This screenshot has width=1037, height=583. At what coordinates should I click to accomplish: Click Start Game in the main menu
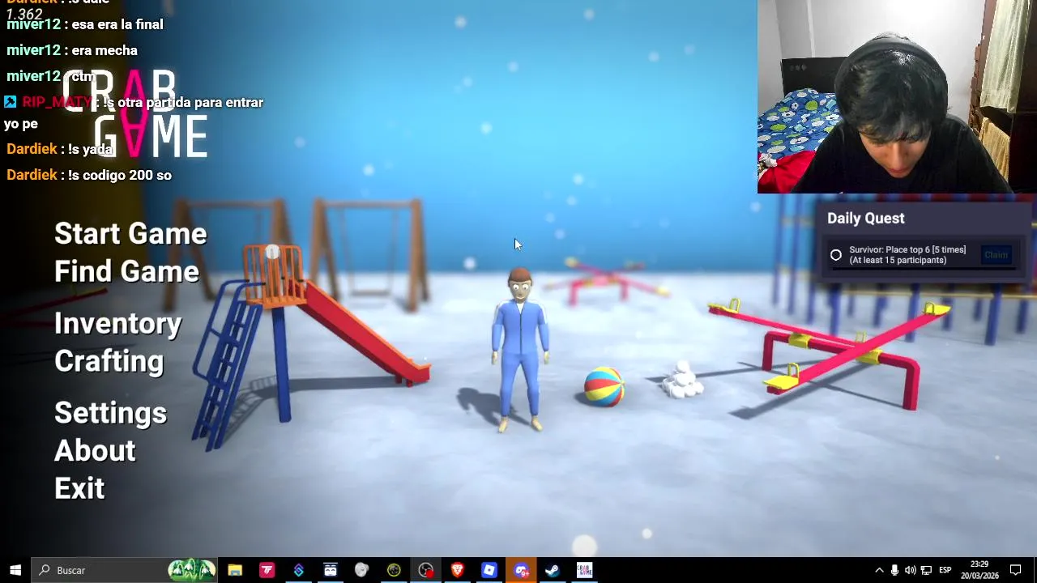pyautogui.click(x=130, y=234)
